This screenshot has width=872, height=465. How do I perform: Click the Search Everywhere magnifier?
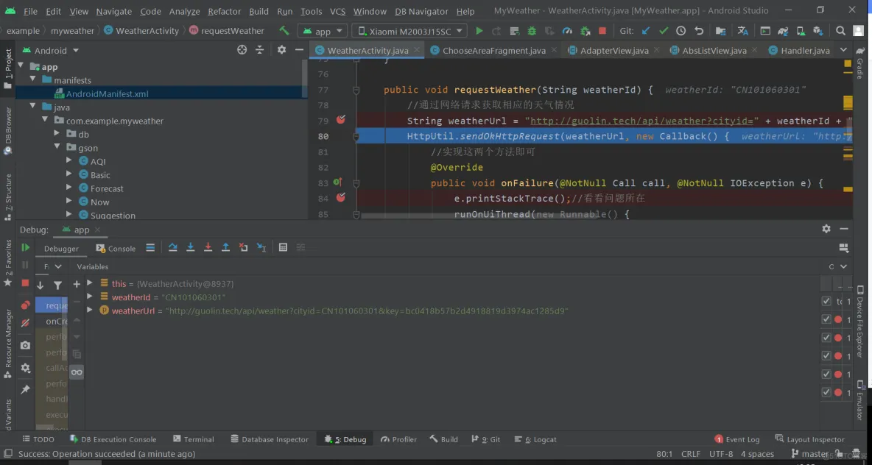[841, 31]
